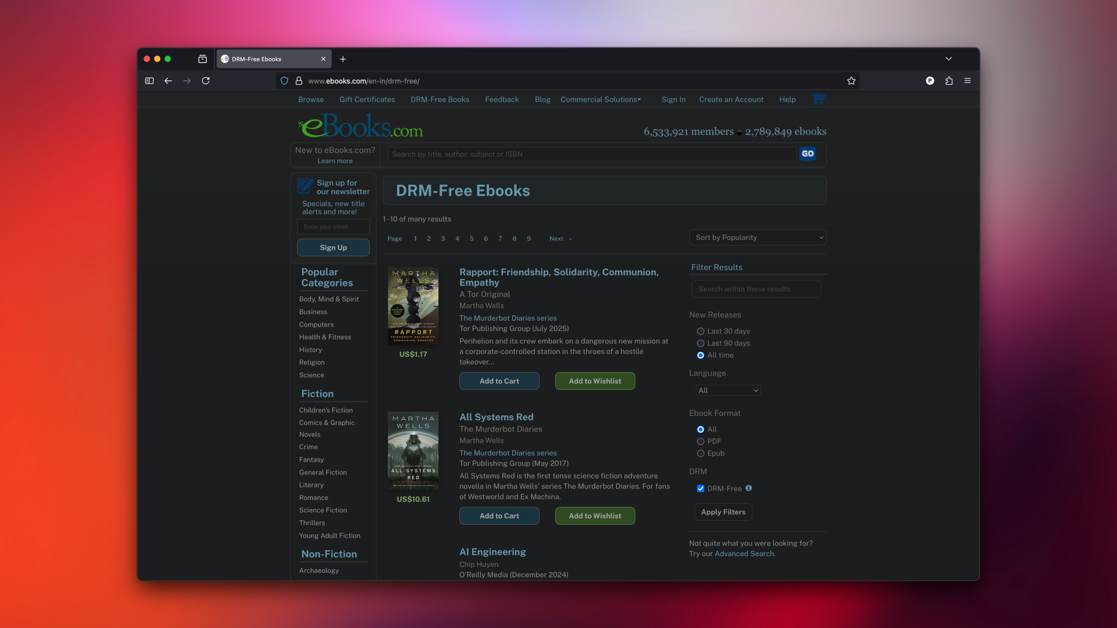Open the Feedback nav item

click(x=502, y=99)
